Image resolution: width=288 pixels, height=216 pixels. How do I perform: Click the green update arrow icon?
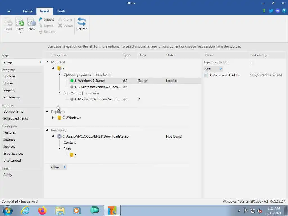tap(264, 11)
